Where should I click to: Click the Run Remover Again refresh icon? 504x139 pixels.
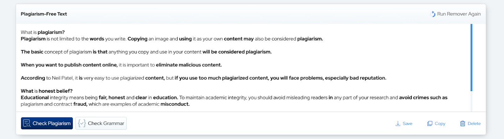(x=433, y=14)
